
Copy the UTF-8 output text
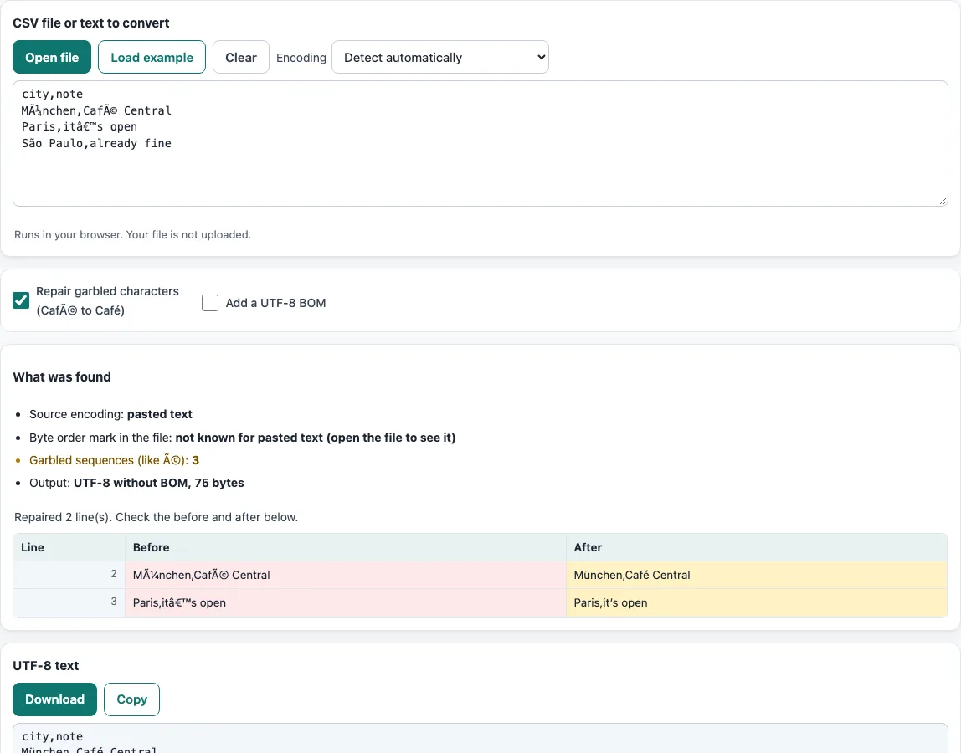click(131, 699)
